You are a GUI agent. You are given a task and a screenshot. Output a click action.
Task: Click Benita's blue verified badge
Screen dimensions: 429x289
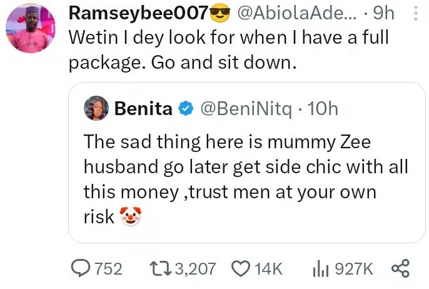[186, 109]
